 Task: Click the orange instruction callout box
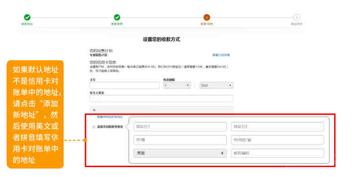click(x=35, y=114)
